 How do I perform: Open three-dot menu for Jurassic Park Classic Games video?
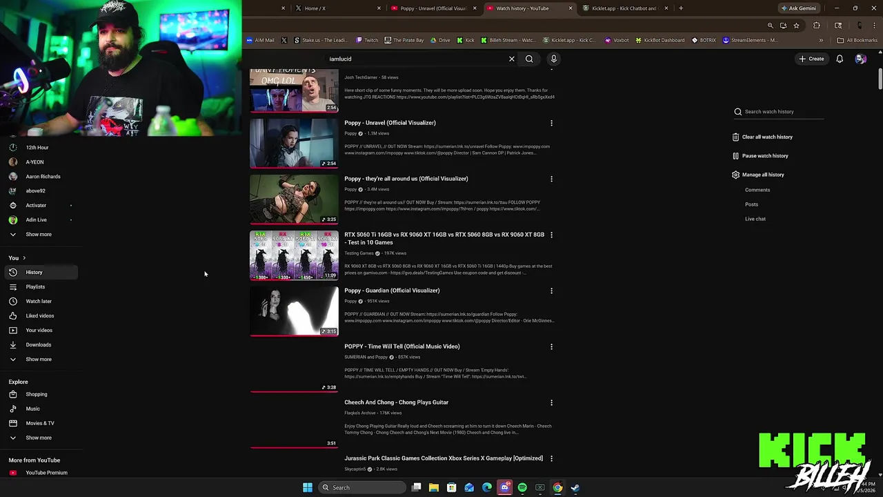(551, 458)
